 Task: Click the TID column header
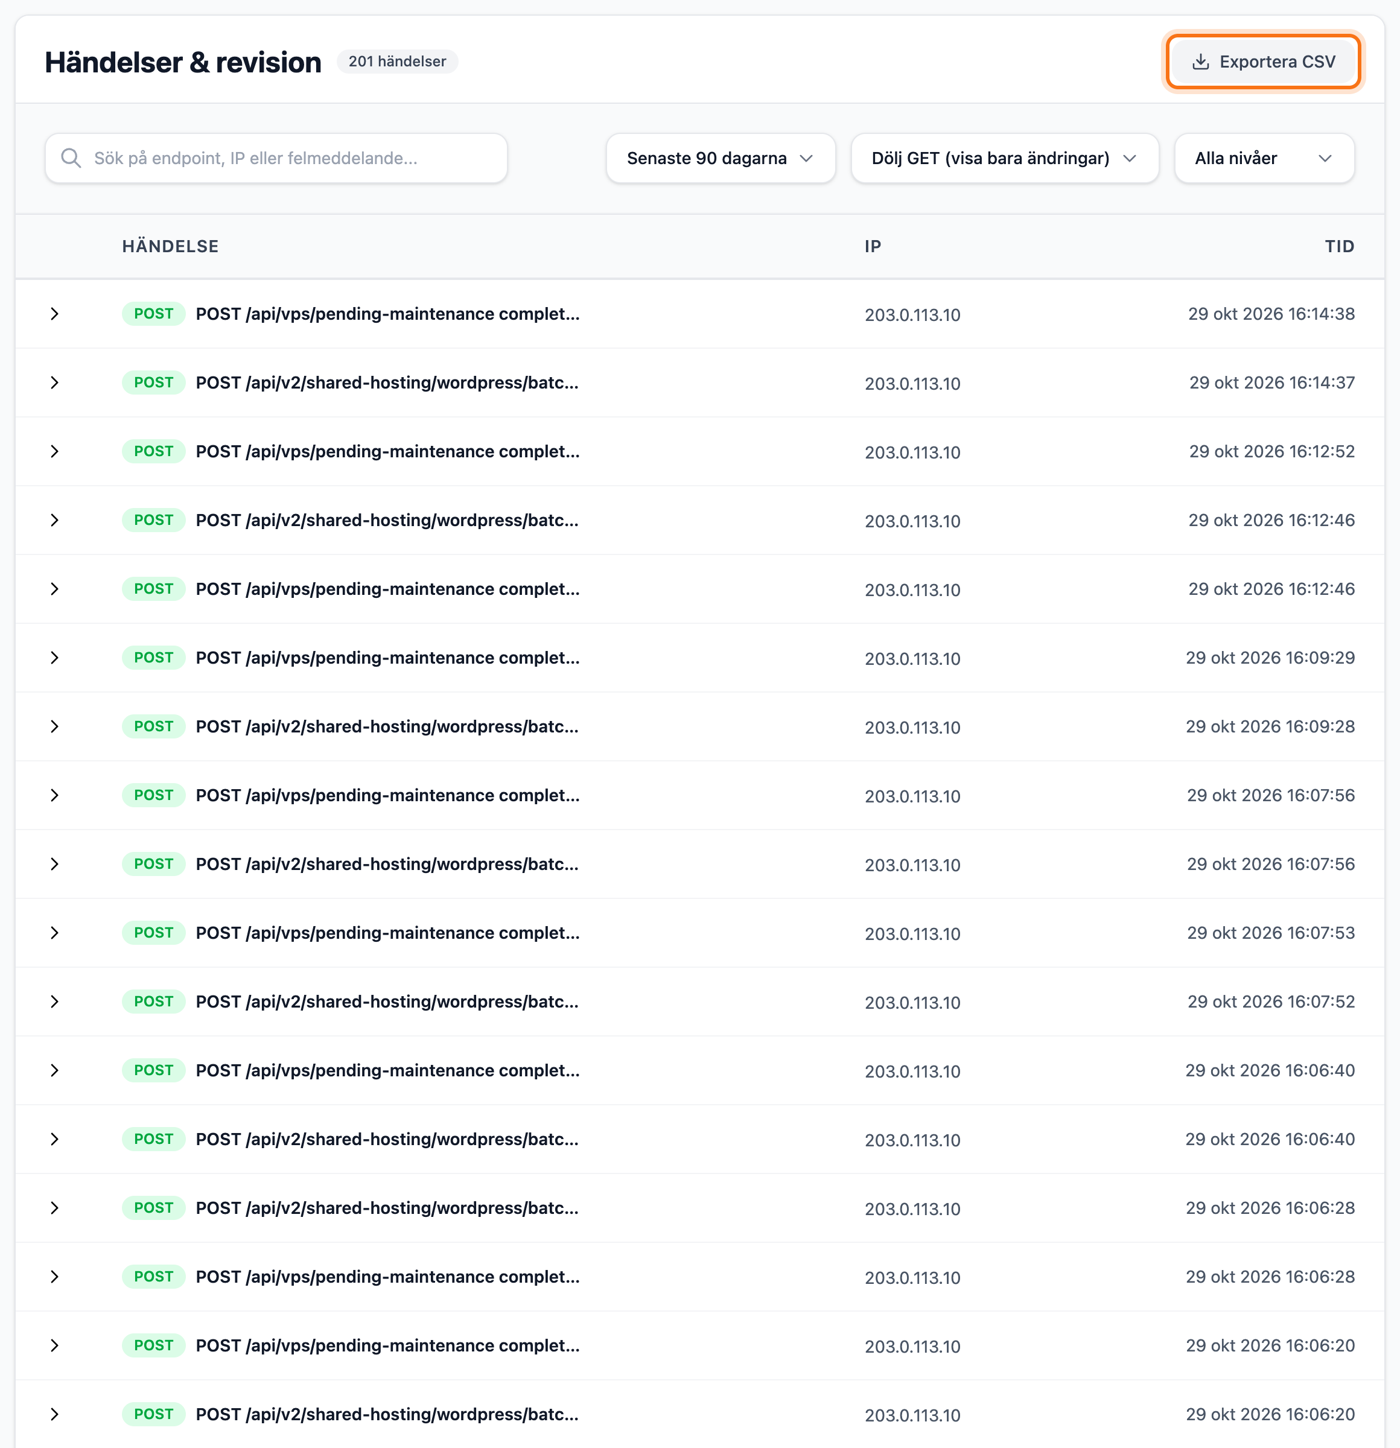click(x=1340, y=247)
